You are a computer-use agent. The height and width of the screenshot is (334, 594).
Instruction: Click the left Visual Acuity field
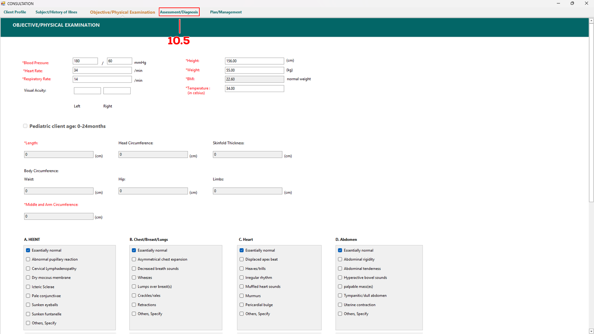pyautogui.click(x=87, y=91)
